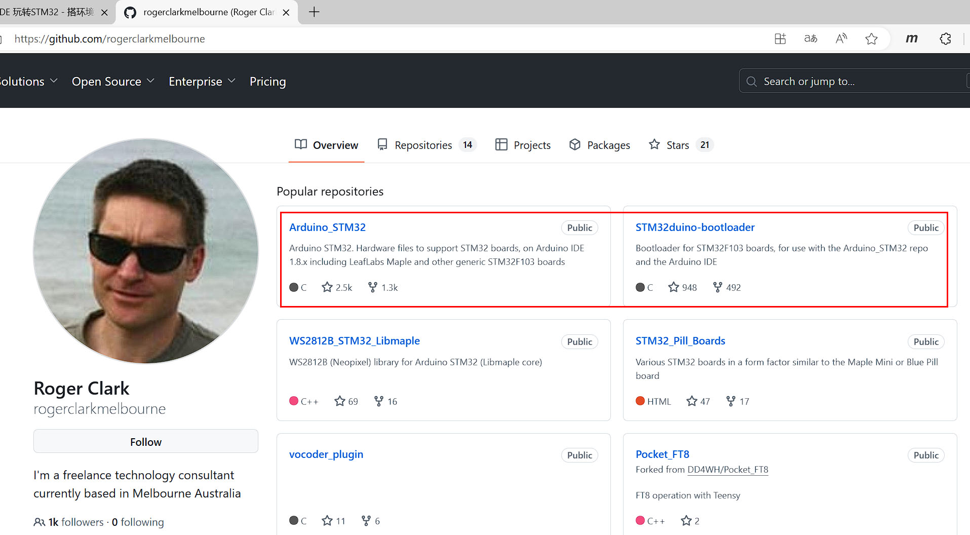Image resolution: width=970 pixels, height=535 pixels.
Task: Open the Pocket_FT8 repository
Action: (x=663, y=454)
